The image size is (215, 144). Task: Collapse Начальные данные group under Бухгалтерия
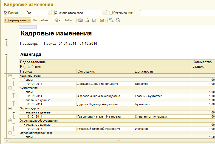coord(14,100)
